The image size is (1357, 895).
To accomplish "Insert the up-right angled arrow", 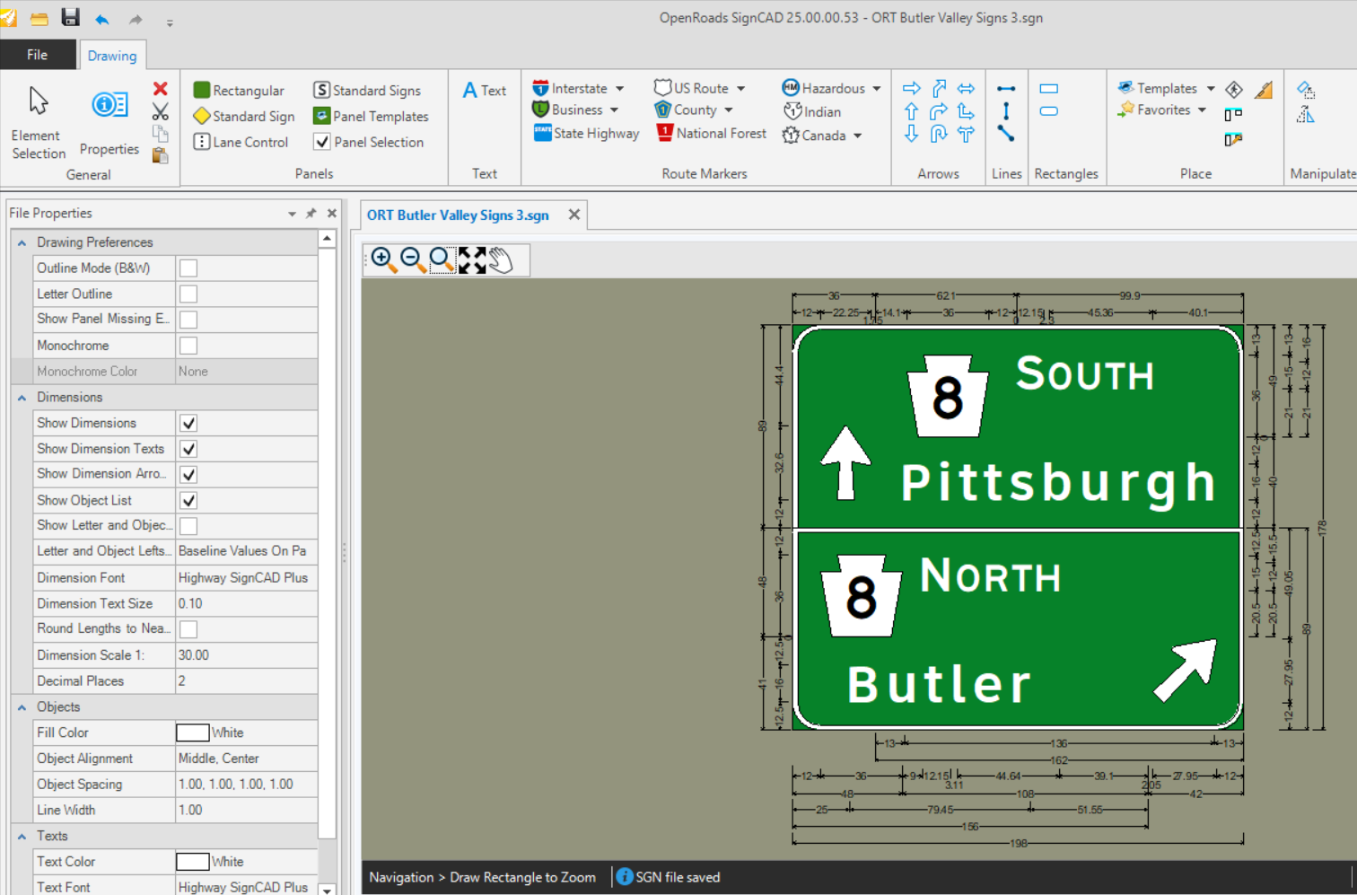I will [939, 88].
